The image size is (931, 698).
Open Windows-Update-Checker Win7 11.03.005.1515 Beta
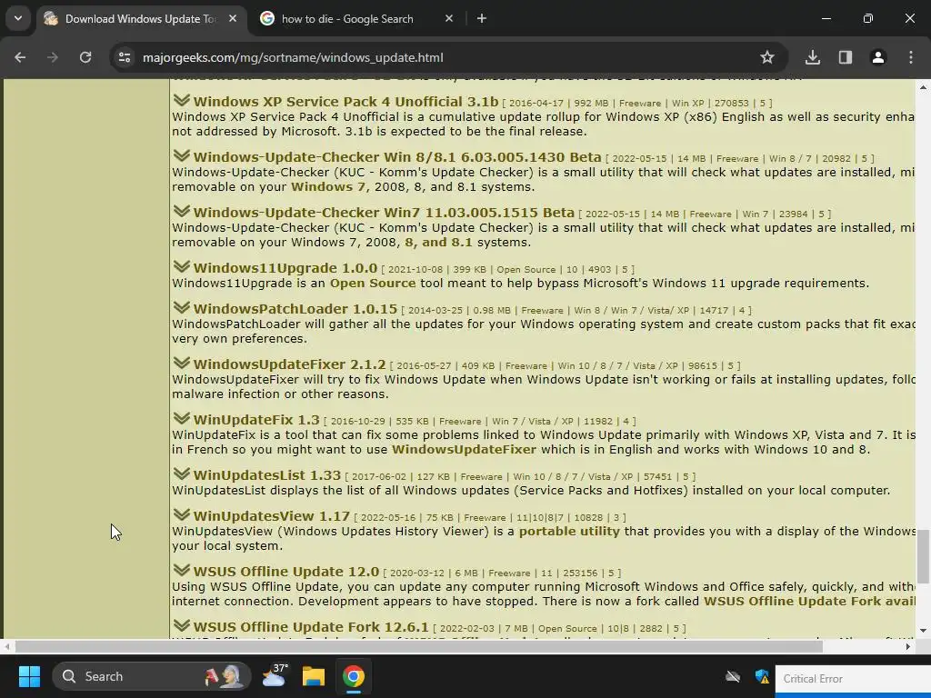384,213
